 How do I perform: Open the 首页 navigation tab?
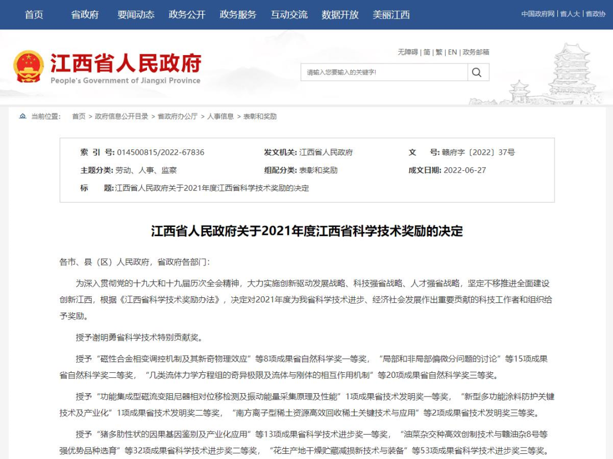point(34,15)
